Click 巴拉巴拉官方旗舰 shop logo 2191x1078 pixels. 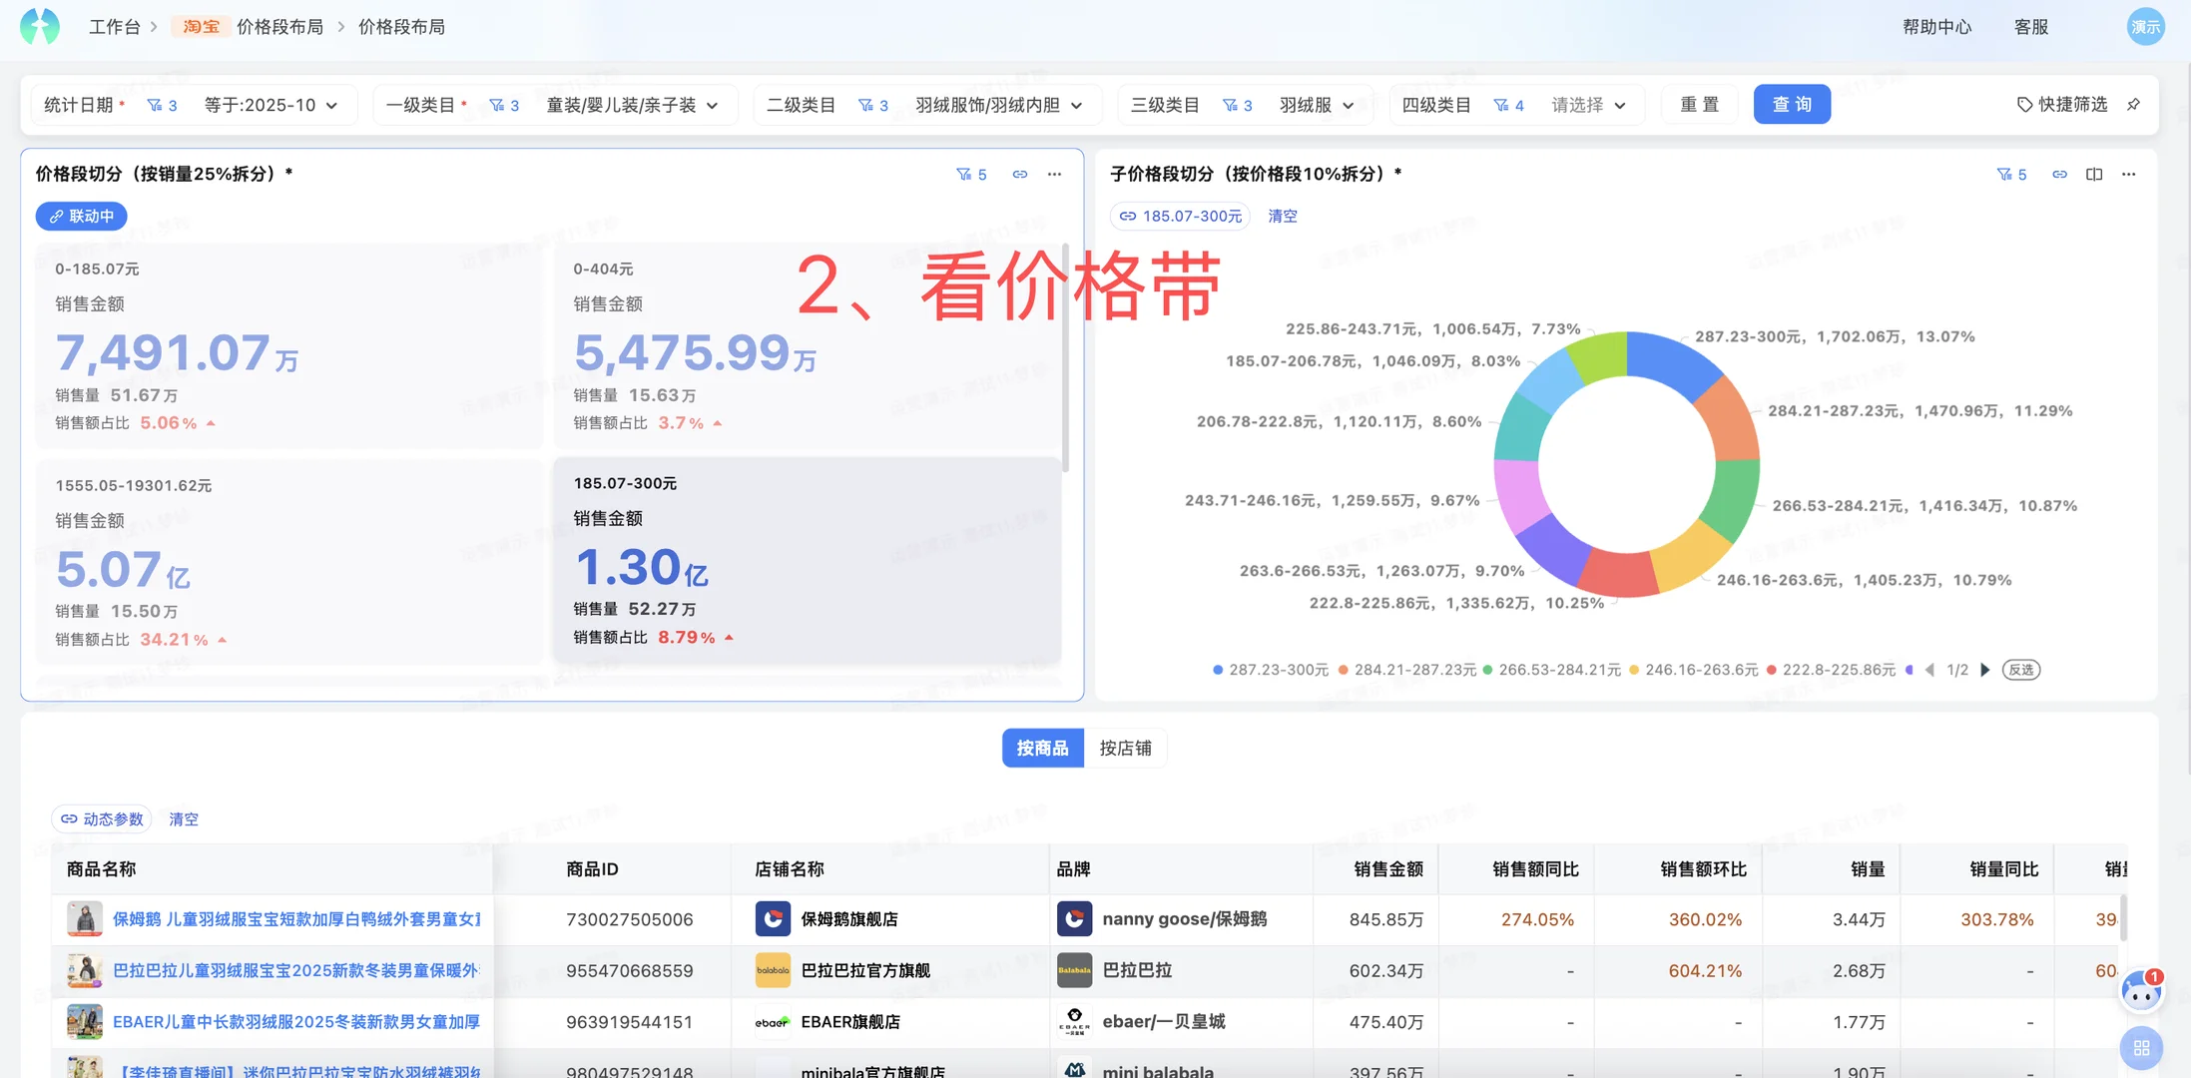click(x=773, y=970)
